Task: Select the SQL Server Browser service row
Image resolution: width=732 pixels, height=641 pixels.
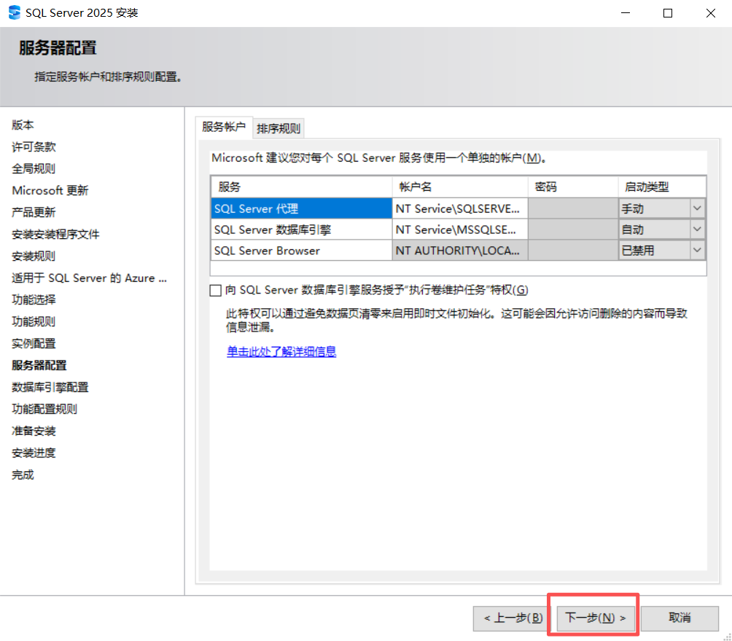Action: click(301, 251)
